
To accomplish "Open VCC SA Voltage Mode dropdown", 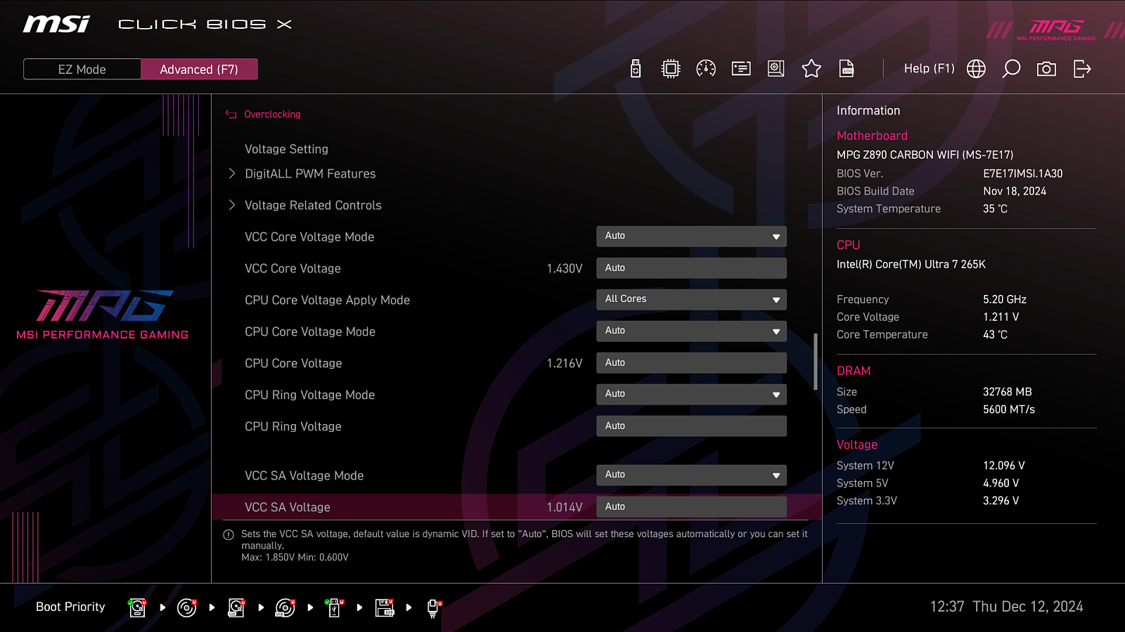I will (691, 475).
